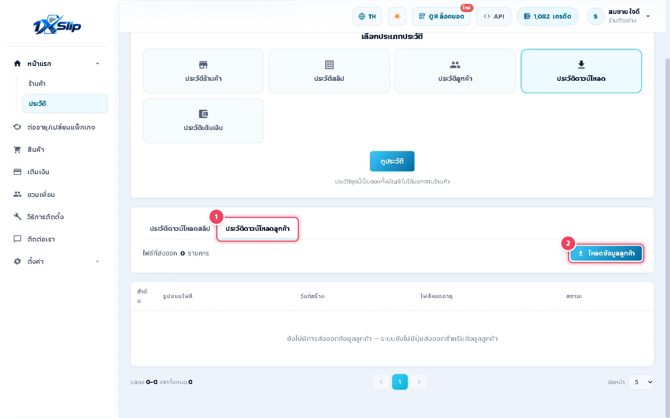Click the store icon in ประวัติร้านค้า card

click(x=203, y=65)
